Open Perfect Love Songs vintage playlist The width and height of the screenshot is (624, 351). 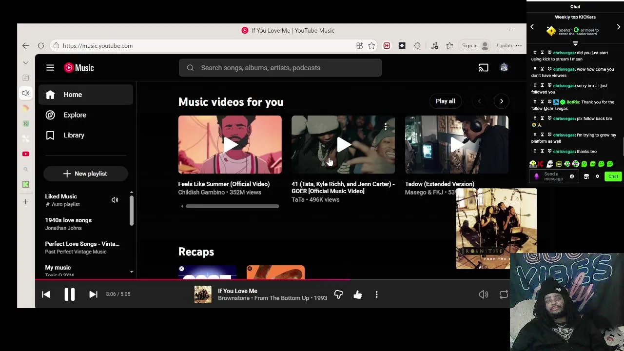82,244
